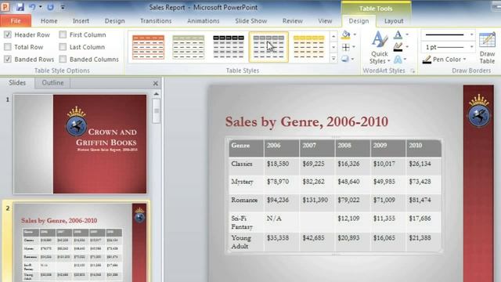Click the Text Fill letter A icon
Image resolution: width=501 pixels, height=282 pixels.
(x=398, y=34)
